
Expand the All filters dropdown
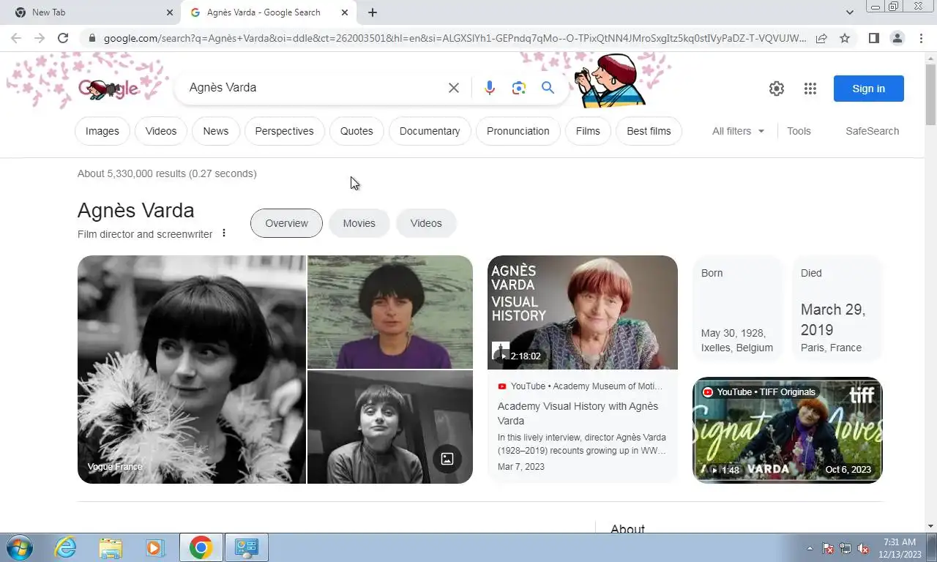click(x=738, y=131)
